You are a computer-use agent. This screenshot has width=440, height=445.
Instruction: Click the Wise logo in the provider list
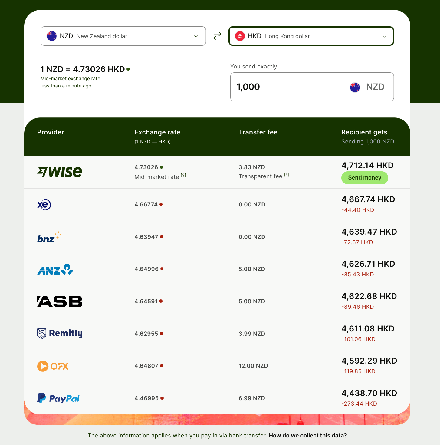(x=60, y=172)
